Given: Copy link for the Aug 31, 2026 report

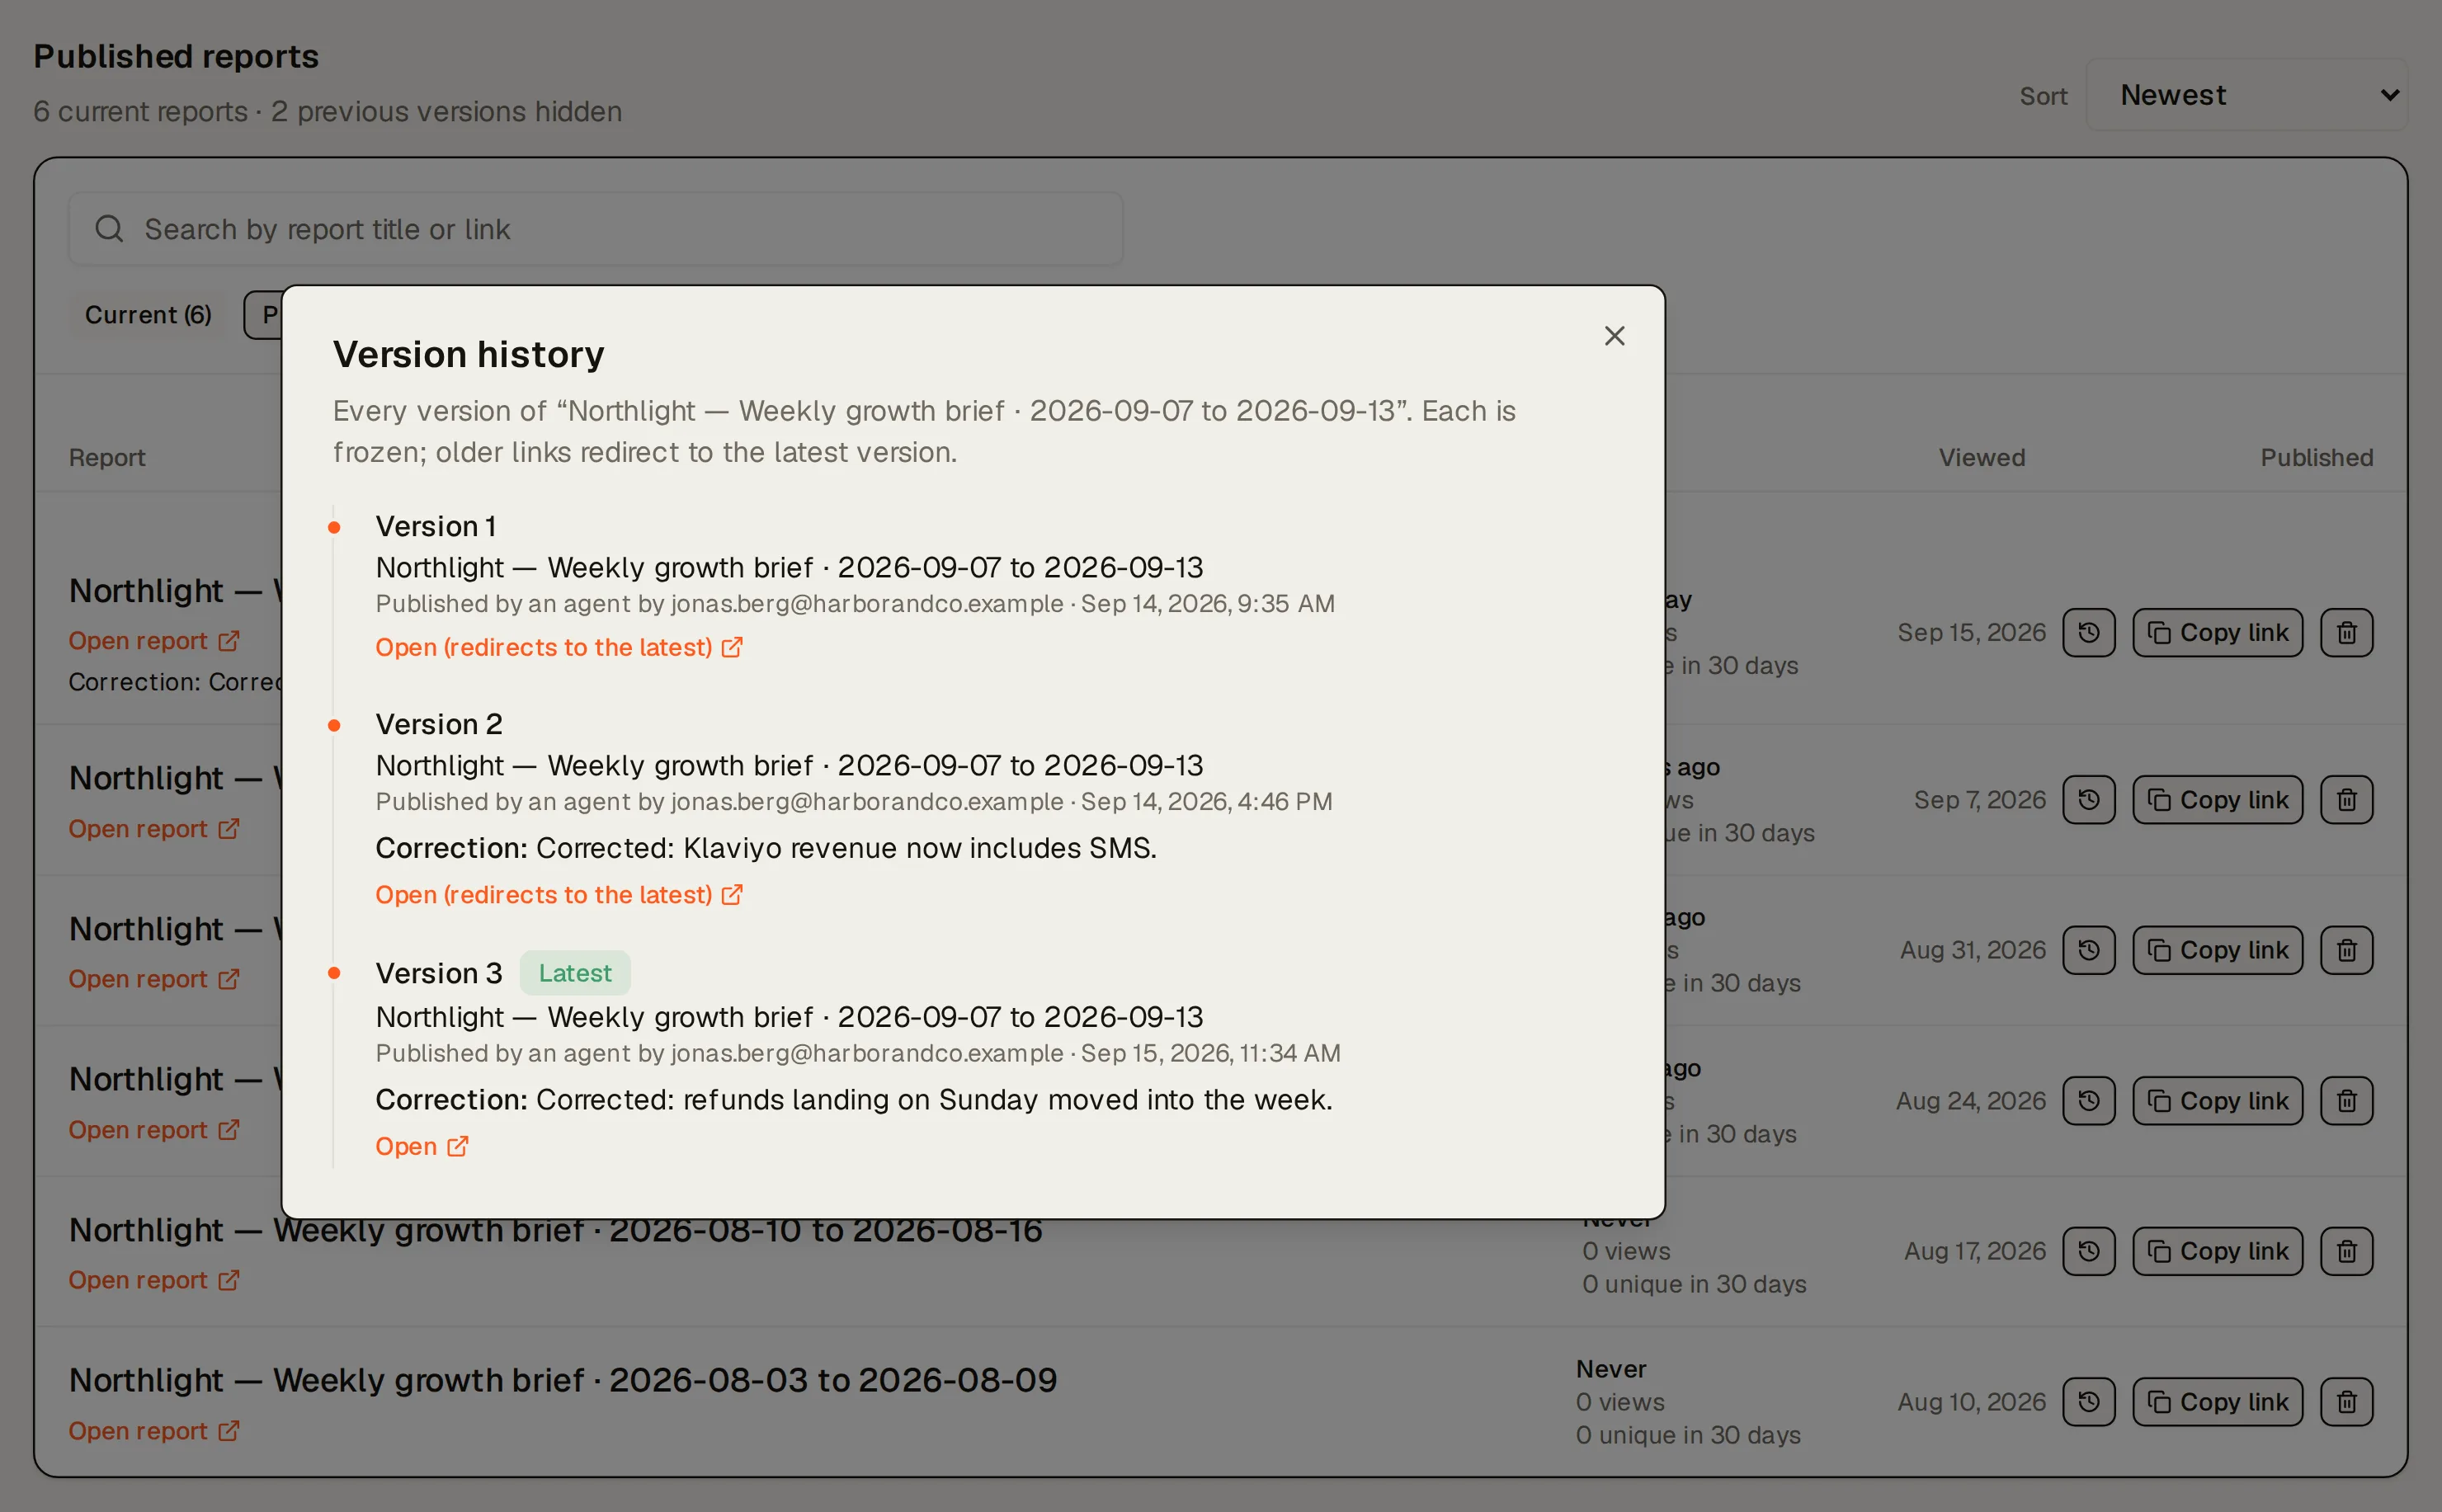Looking at the screenshot, I should (x=2218, y=950).
